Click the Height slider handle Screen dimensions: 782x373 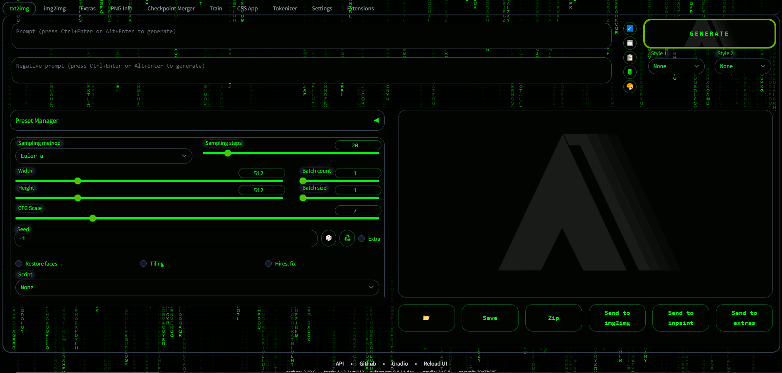78,198
